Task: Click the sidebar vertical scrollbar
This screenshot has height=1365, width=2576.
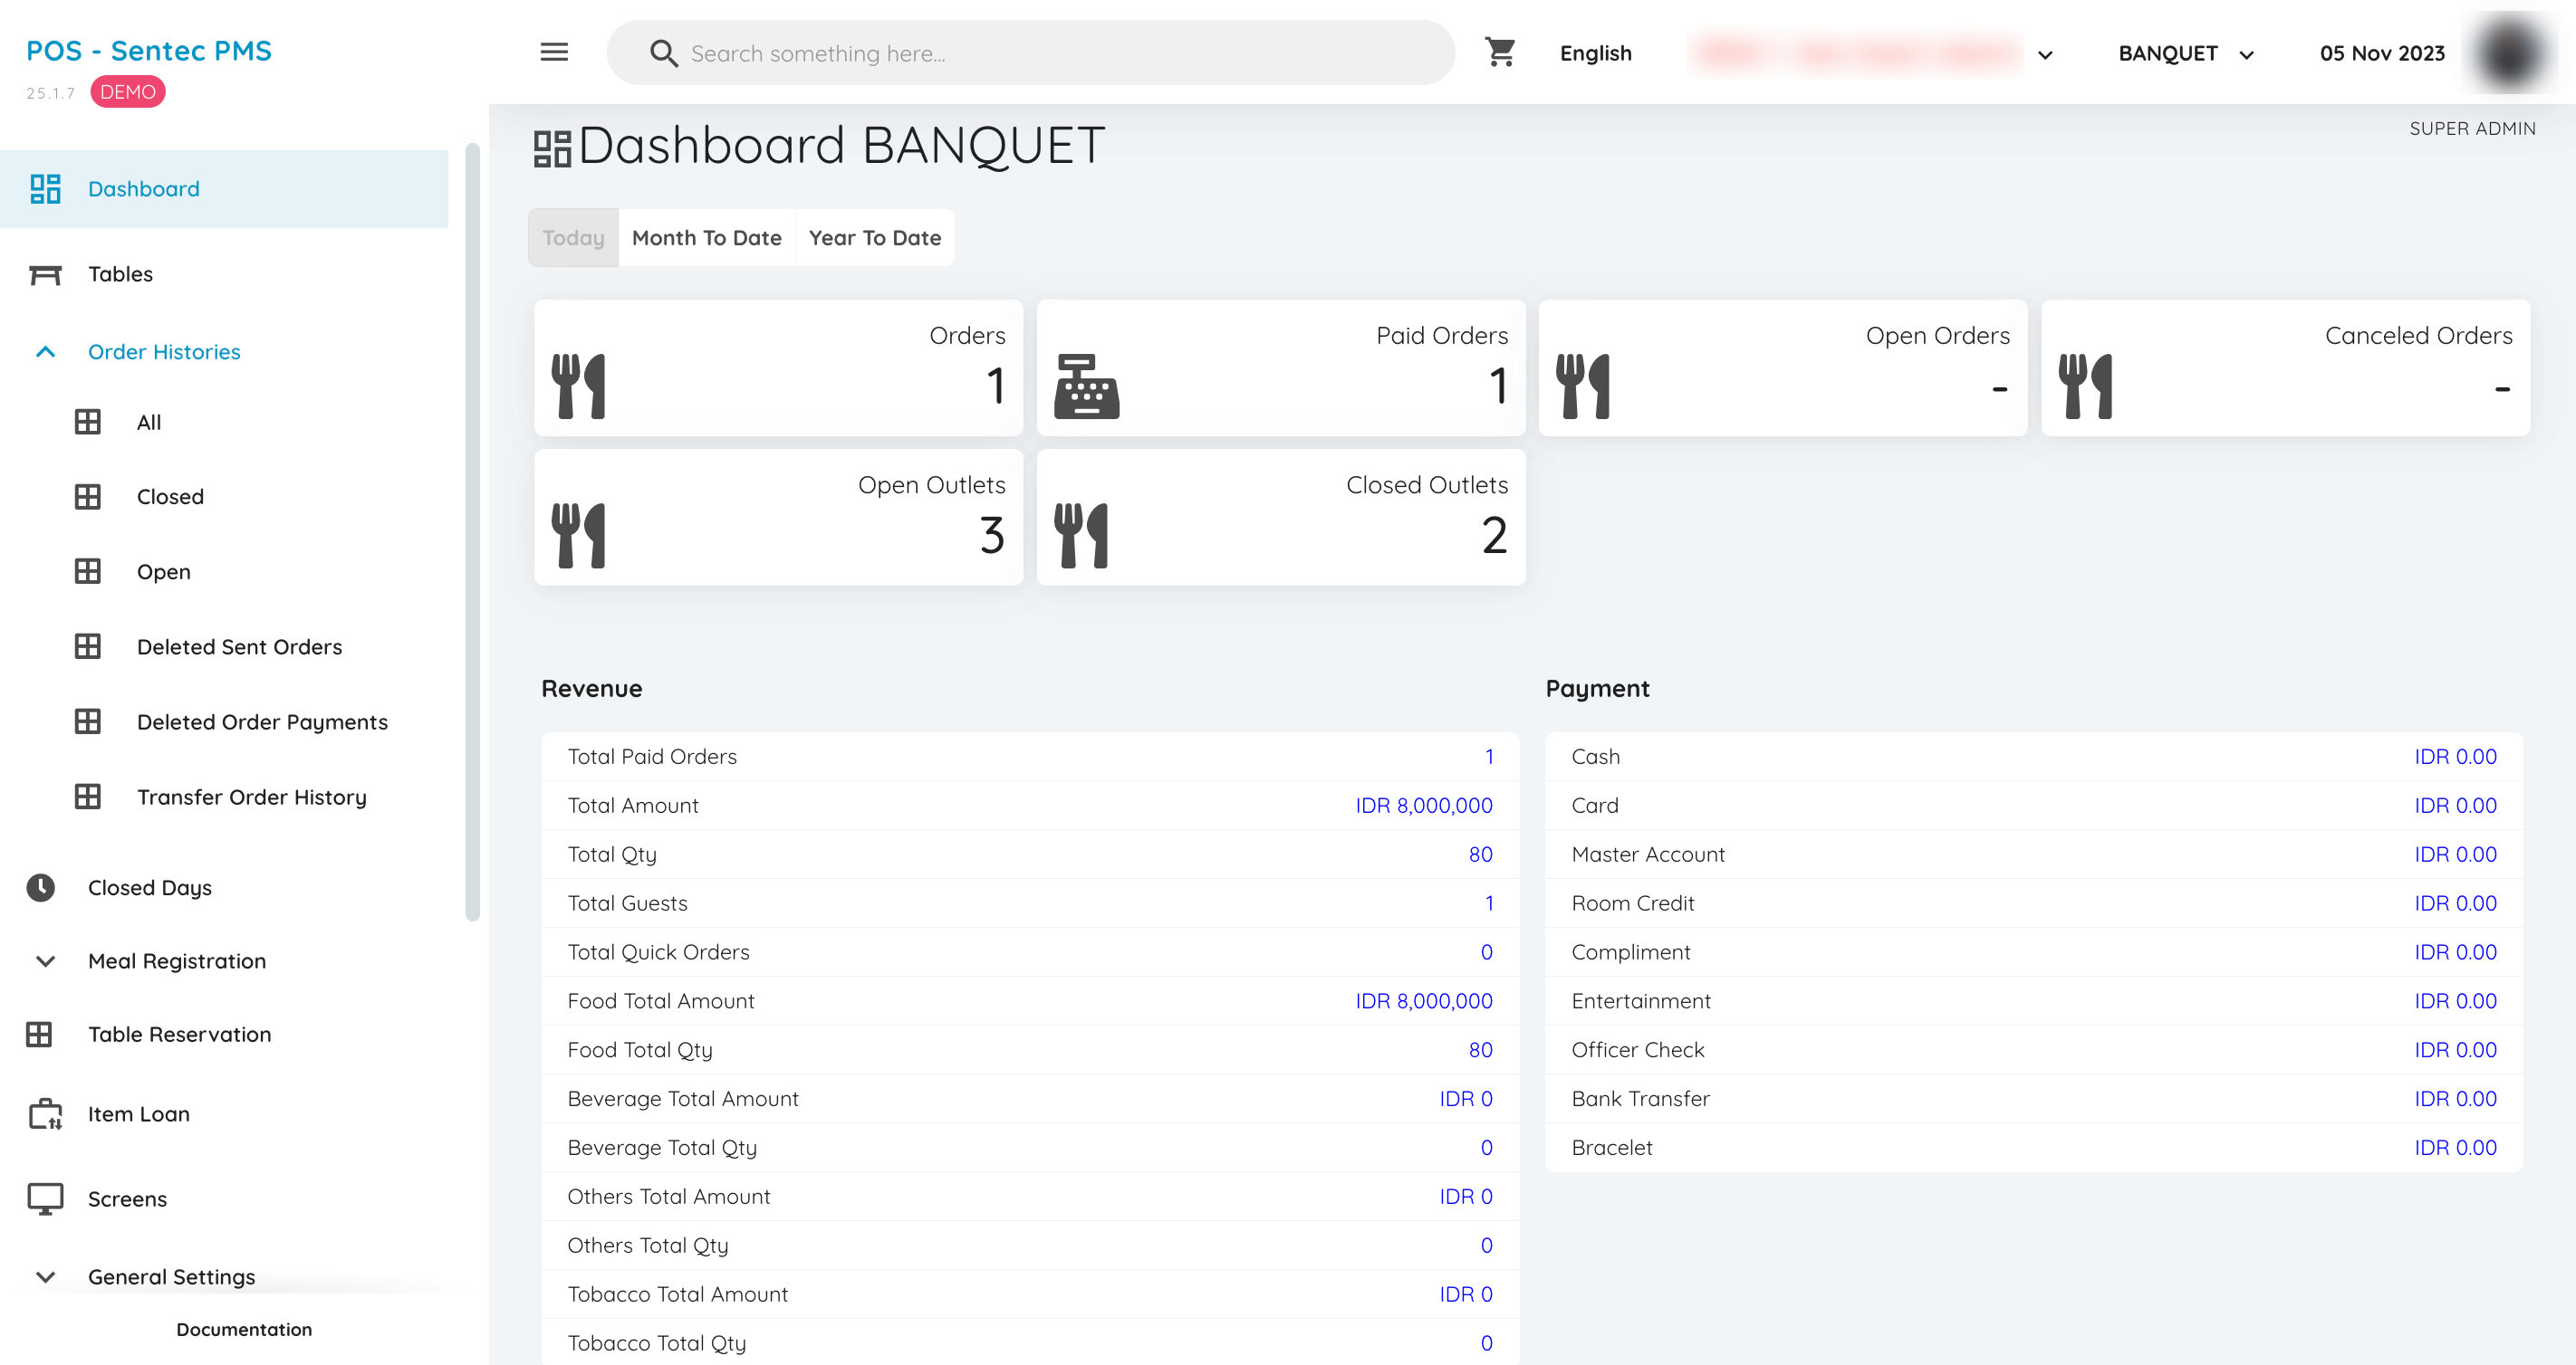Action: 472,531
